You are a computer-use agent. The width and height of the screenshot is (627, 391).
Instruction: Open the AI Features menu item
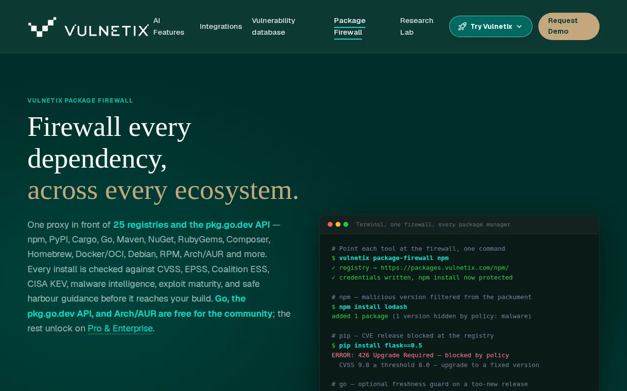169,26
